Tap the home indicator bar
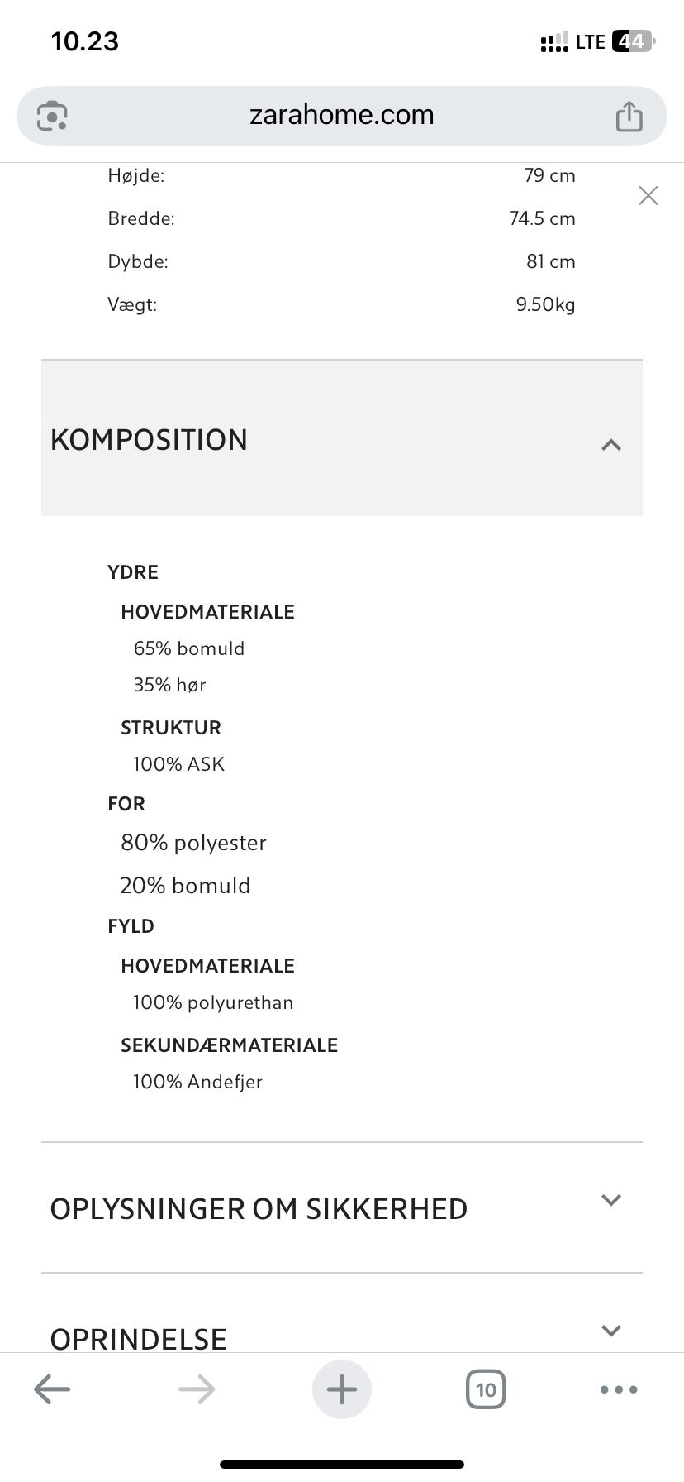The height and width of the screenshot is (1482, 684). 342,1465
